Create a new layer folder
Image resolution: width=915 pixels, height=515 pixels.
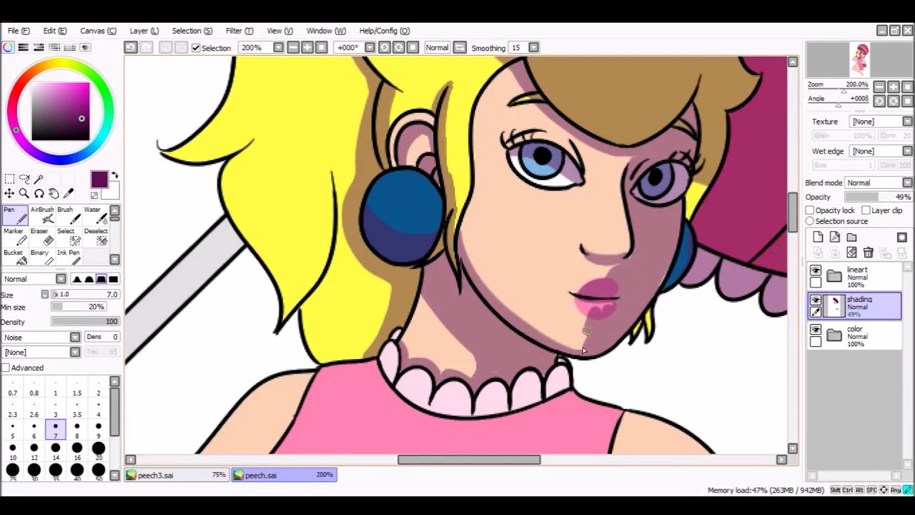[851, 237]
